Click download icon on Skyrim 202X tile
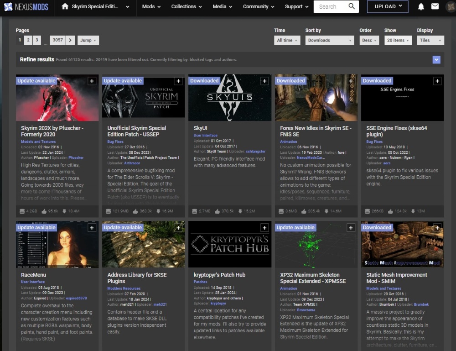Image resolution: width=456 pixels, height=351 pixels. tap(64, 211)
